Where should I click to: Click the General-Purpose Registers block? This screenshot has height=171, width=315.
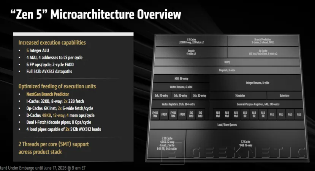click(x=257, y=104)
